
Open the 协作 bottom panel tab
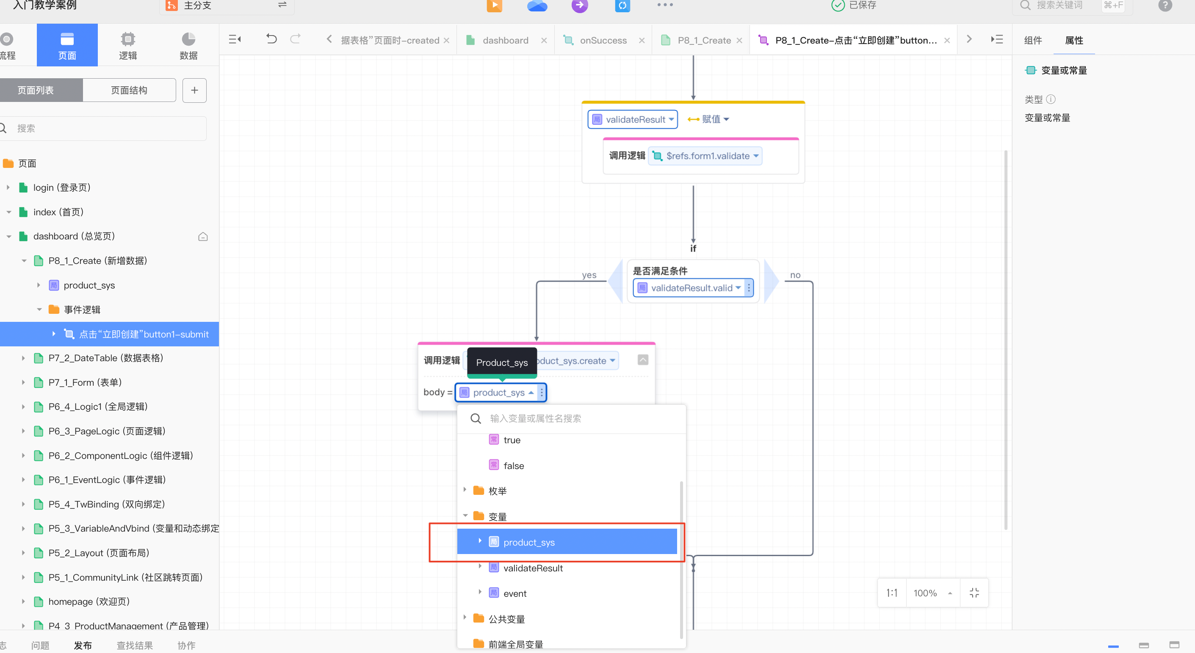coord(186,645)
